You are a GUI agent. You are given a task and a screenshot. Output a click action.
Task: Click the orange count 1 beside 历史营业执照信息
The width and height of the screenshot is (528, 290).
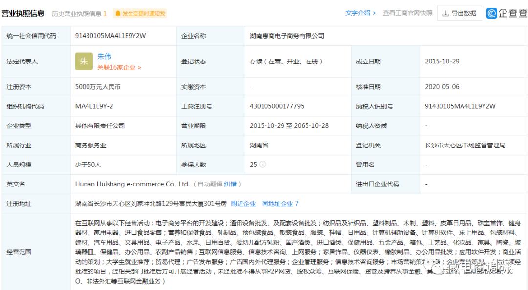pyautogui.click(x=105, y=13)
